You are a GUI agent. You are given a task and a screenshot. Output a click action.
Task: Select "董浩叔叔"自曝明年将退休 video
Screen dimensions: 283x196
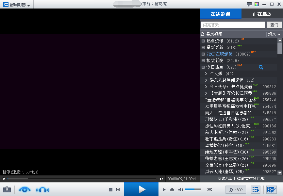coord(238,100)
